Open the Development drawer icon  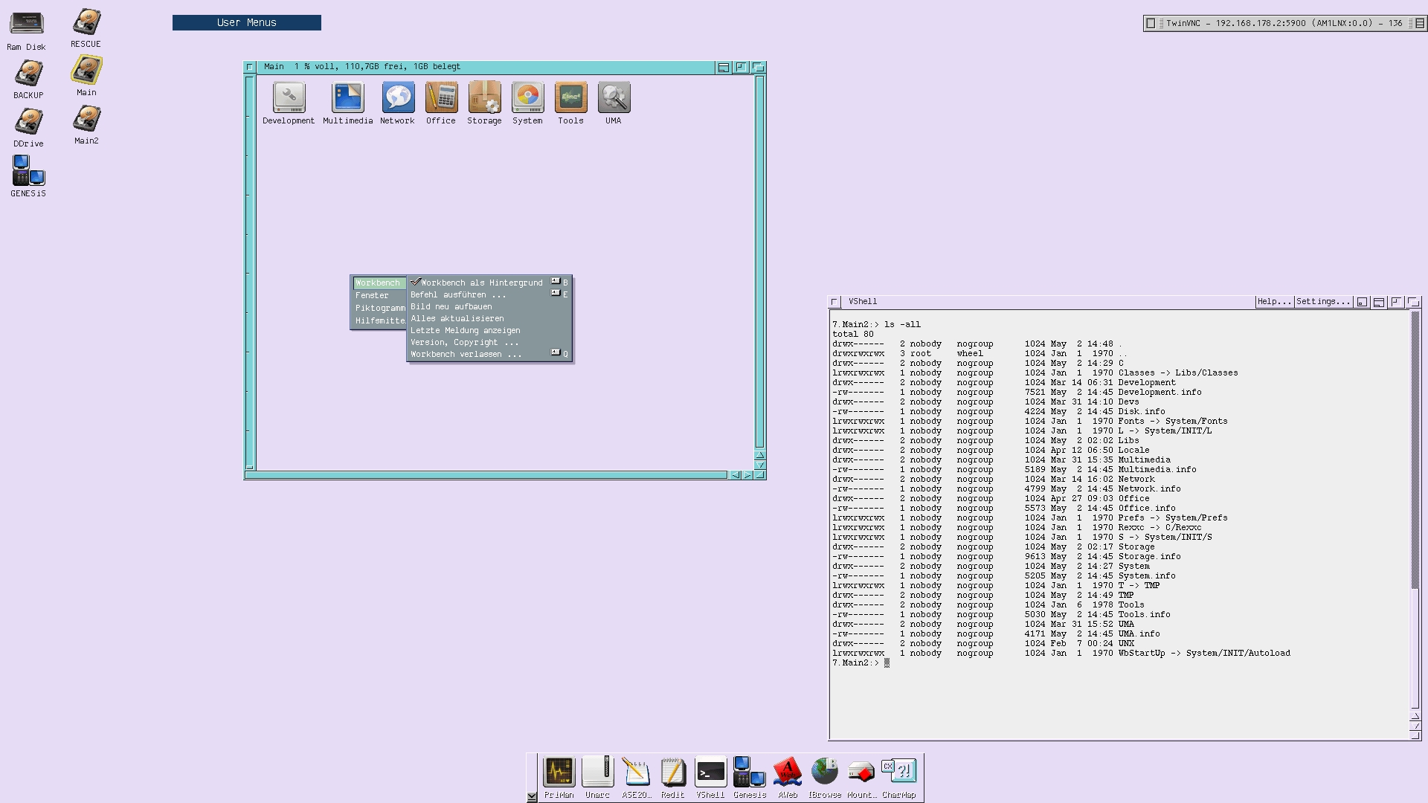click(289, 99)
